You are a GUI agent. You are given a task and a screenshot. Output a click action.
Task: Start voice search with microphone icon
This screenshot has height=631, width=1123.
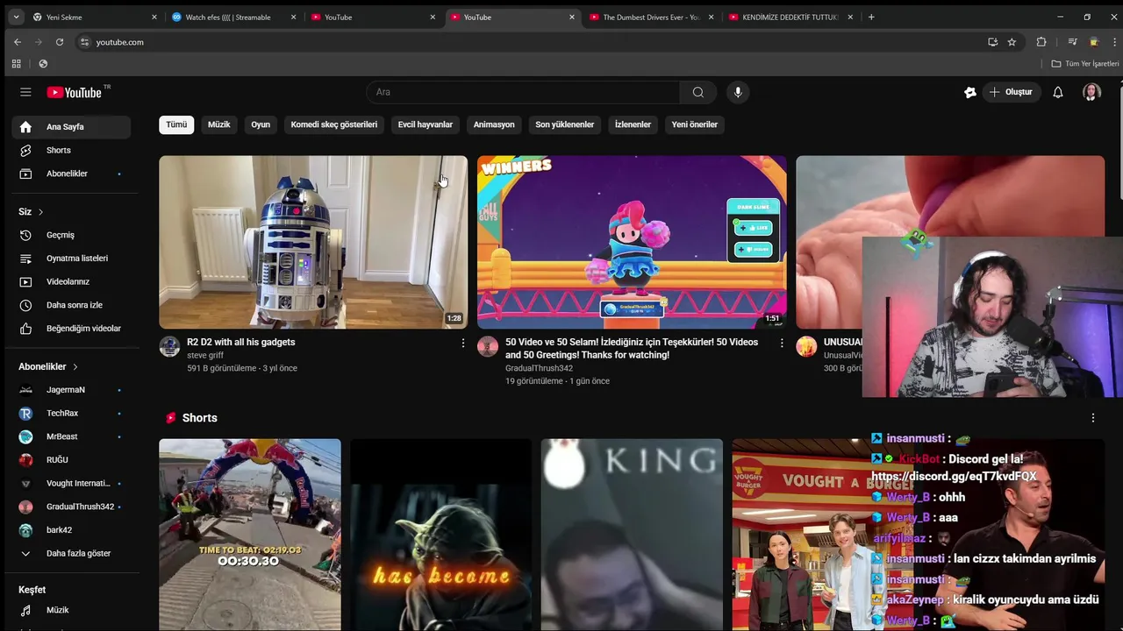click(738, 92)
